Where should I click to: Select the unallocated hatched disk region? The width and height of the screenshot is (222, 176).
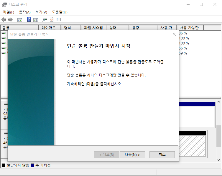[x=192, y=146]
